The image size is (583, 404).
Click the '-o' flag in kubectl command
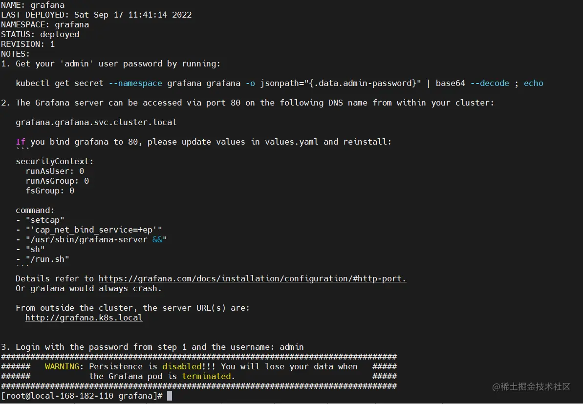pyautogui.click(x=250, y=83)
